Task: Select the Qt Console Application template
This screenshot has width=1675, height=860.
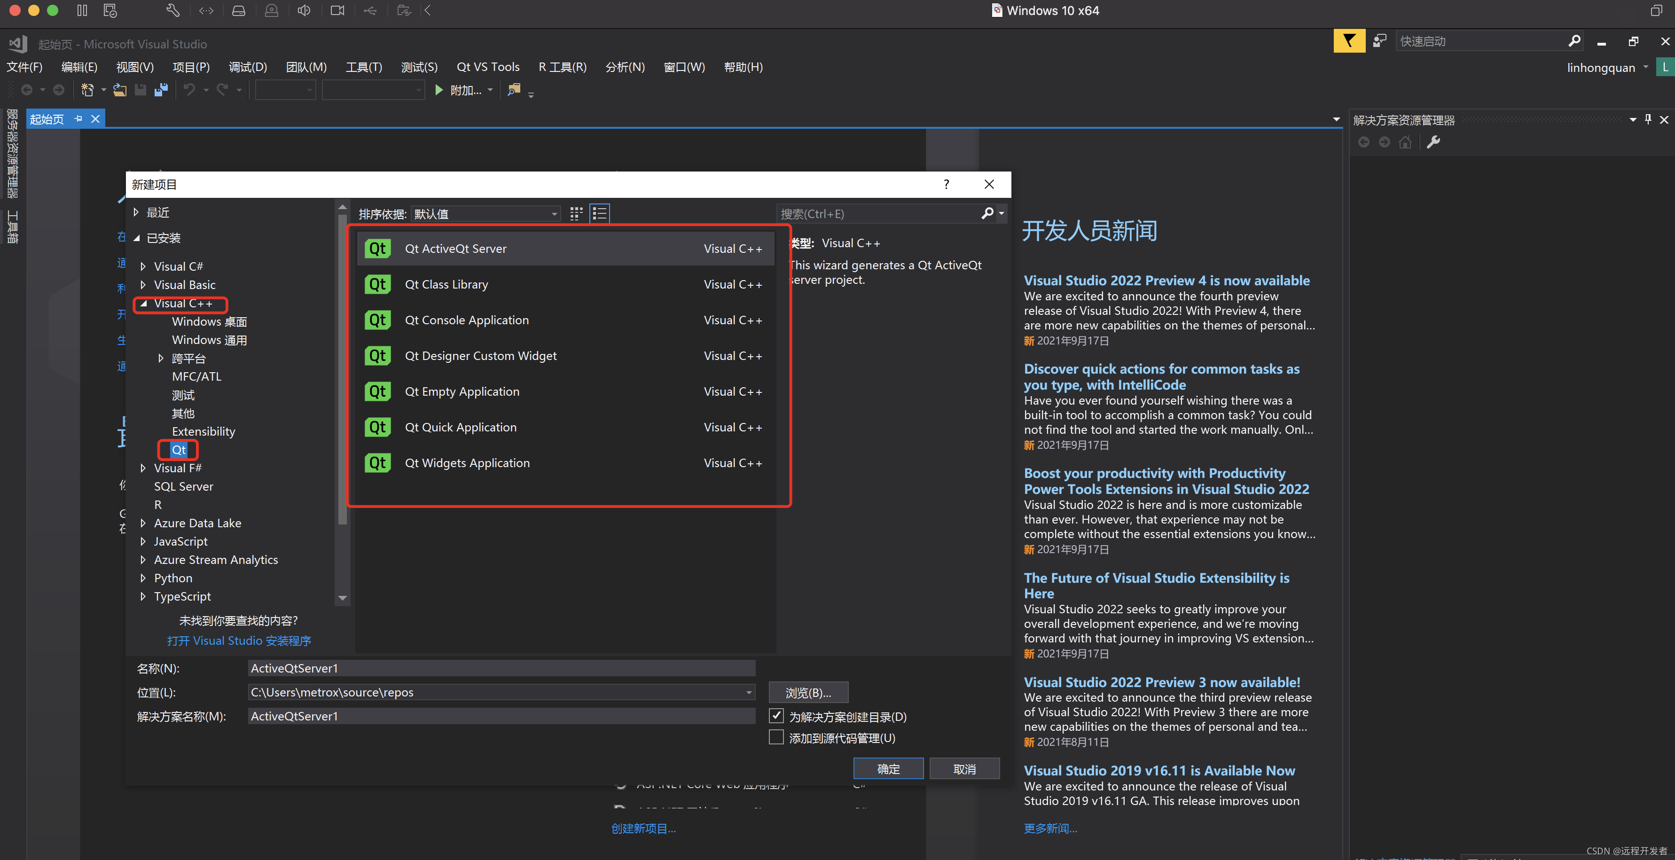Action: coord(565,320)
